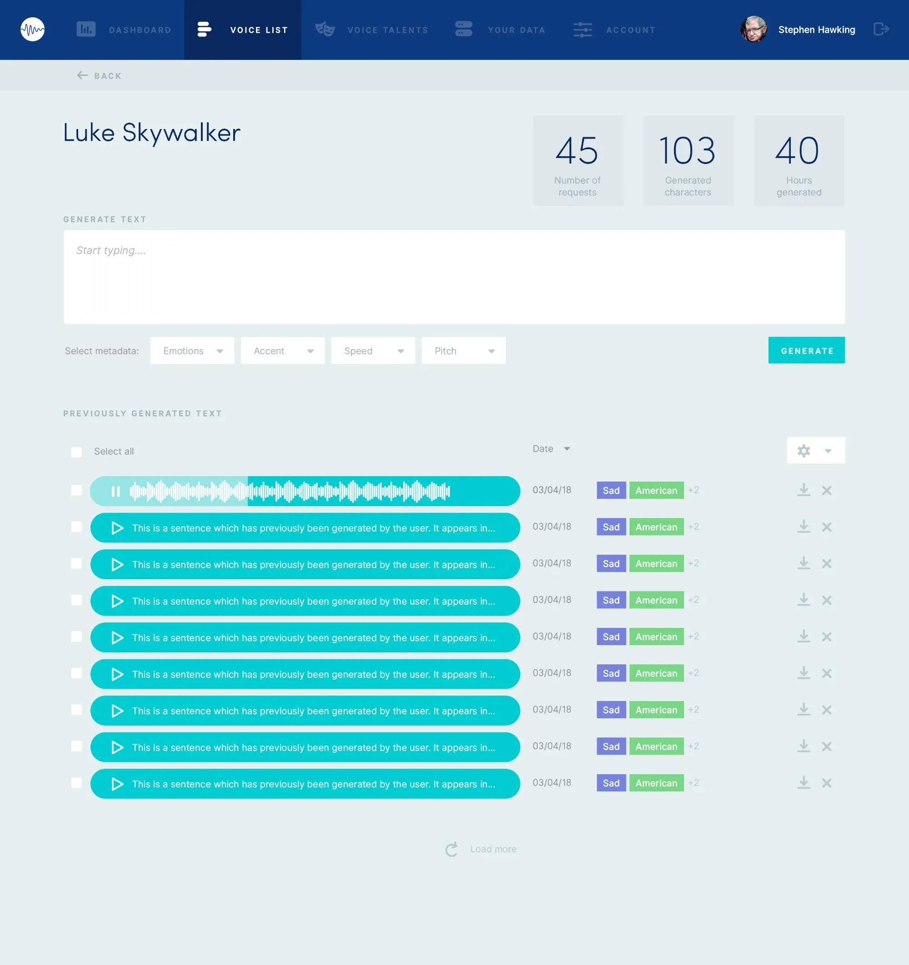Download the first audio row

click(804, 490)
